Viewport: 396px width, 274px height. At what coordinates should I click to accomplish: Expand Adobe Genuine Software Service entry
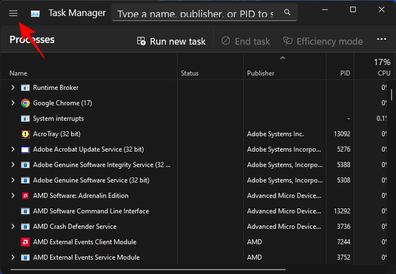pos(13,180)
